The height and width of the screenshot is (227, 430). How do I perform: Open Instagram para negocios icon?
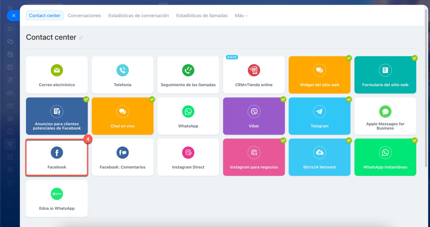click(x=254, y=152)
